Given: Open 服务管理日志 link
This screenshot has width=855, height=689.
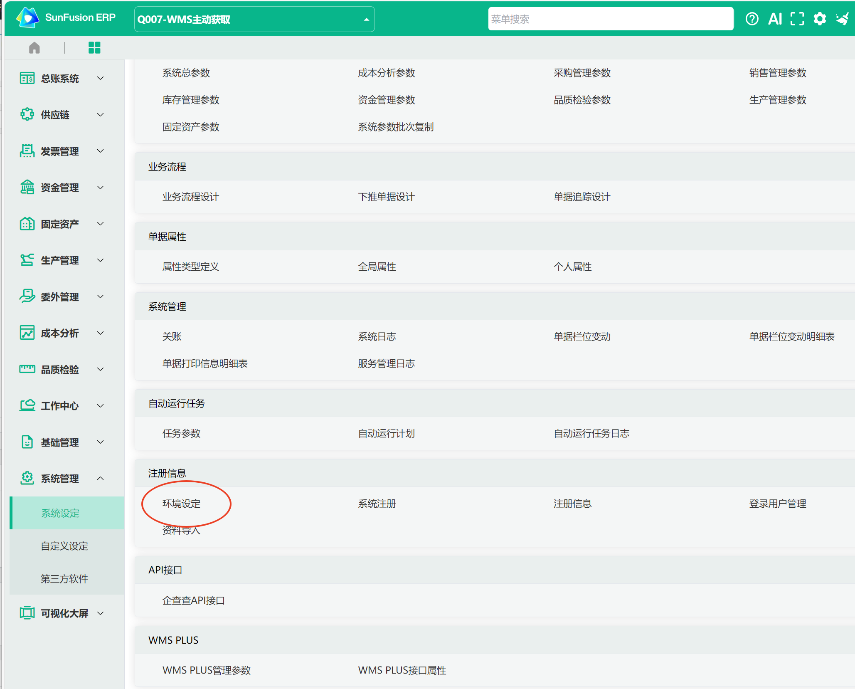Looking at the screenshot, I should click(x=387, y=363).
